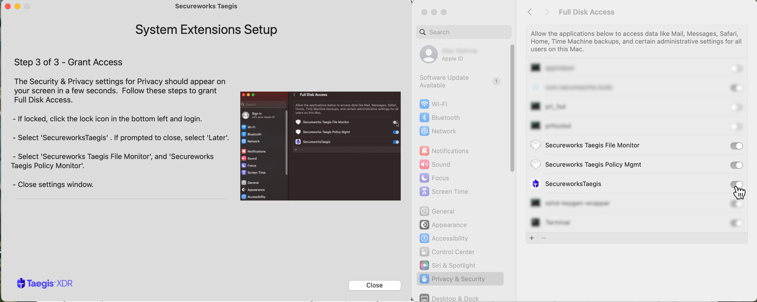757x302 pixels.
Task: Click the Focus moon icon
Action: (x=424, y=178)
